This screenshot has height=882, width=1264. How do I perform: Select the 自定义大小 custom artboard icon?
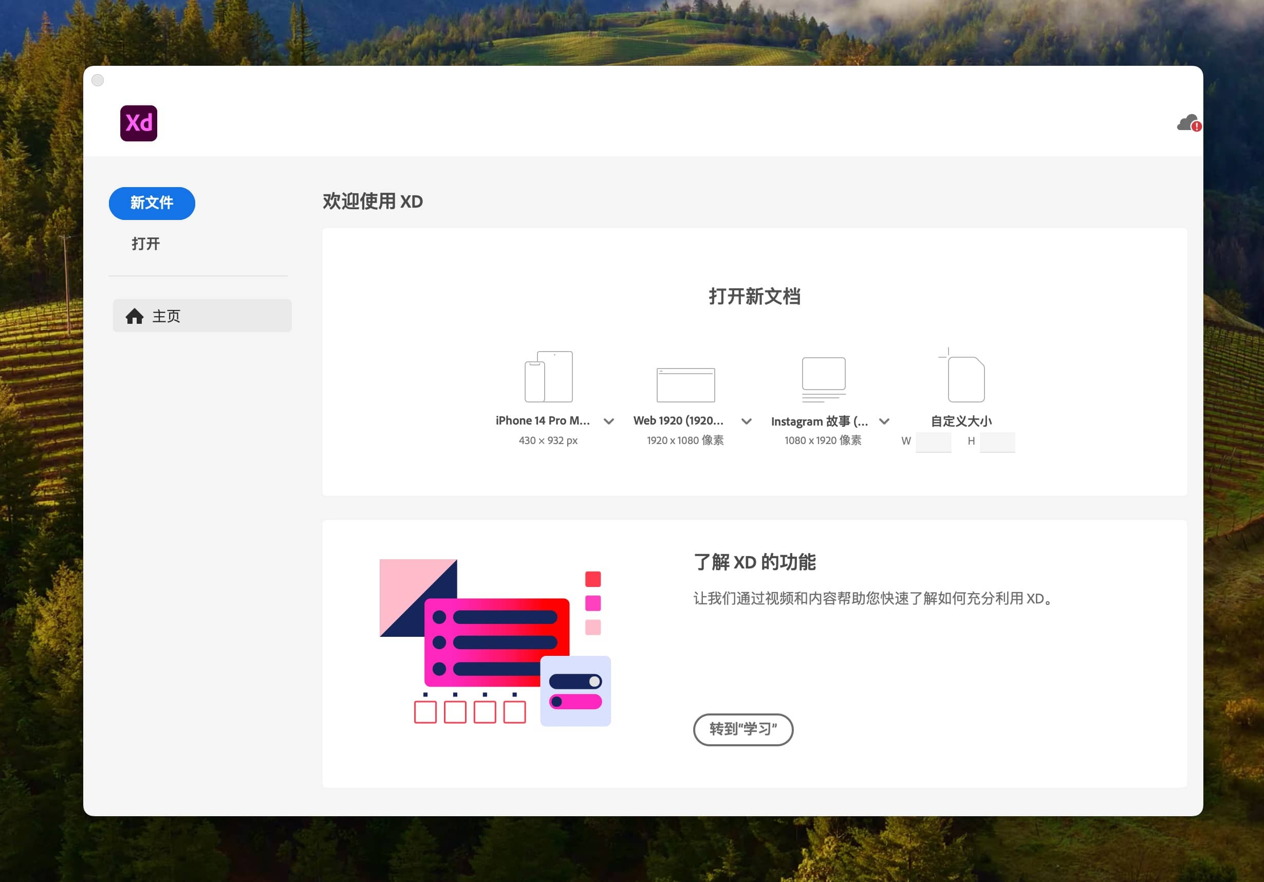tap(962, 375)
